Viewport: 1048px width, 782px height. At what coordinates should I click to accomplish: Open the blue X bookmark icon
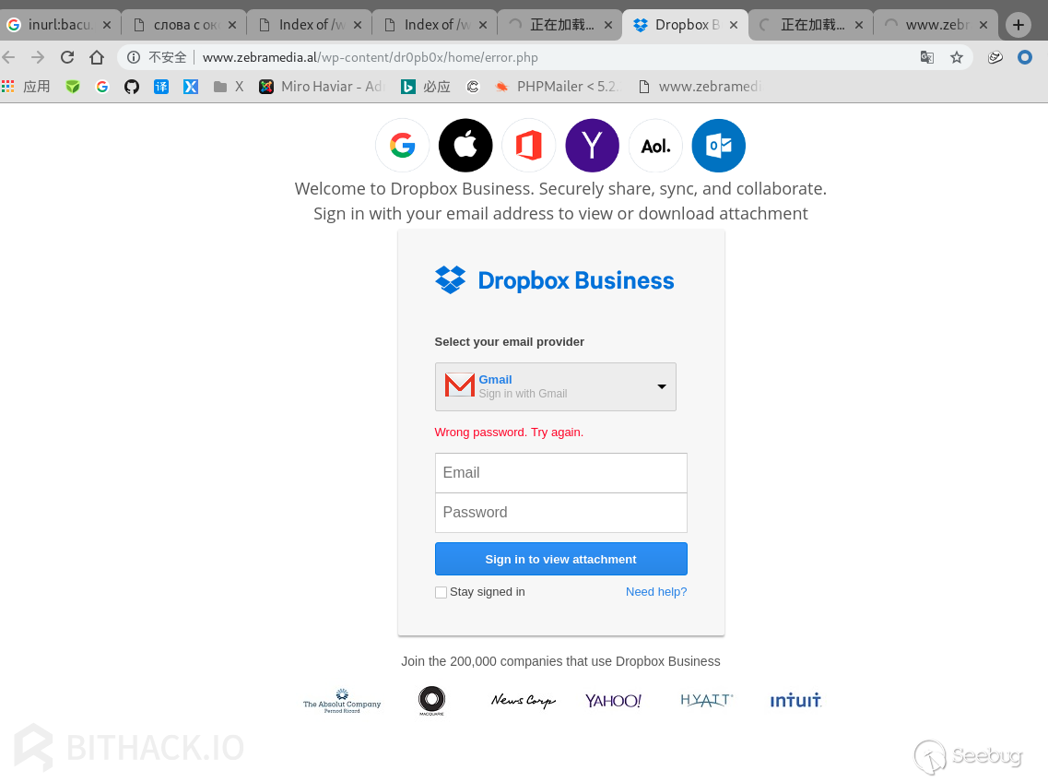tap(191, 87)
